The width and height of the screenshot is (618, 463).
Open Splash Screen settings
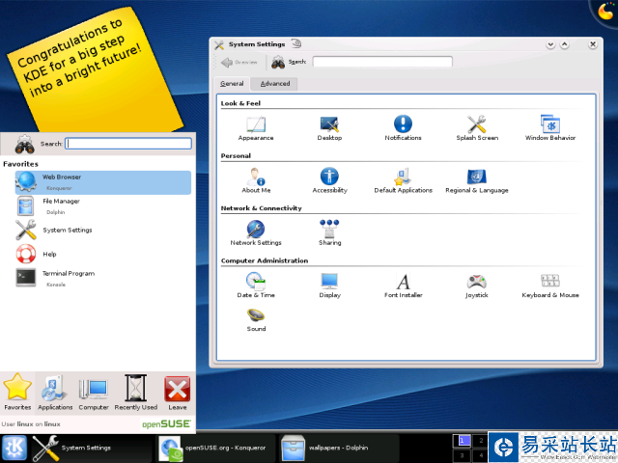pyautogui.click(x=477, y=126)
